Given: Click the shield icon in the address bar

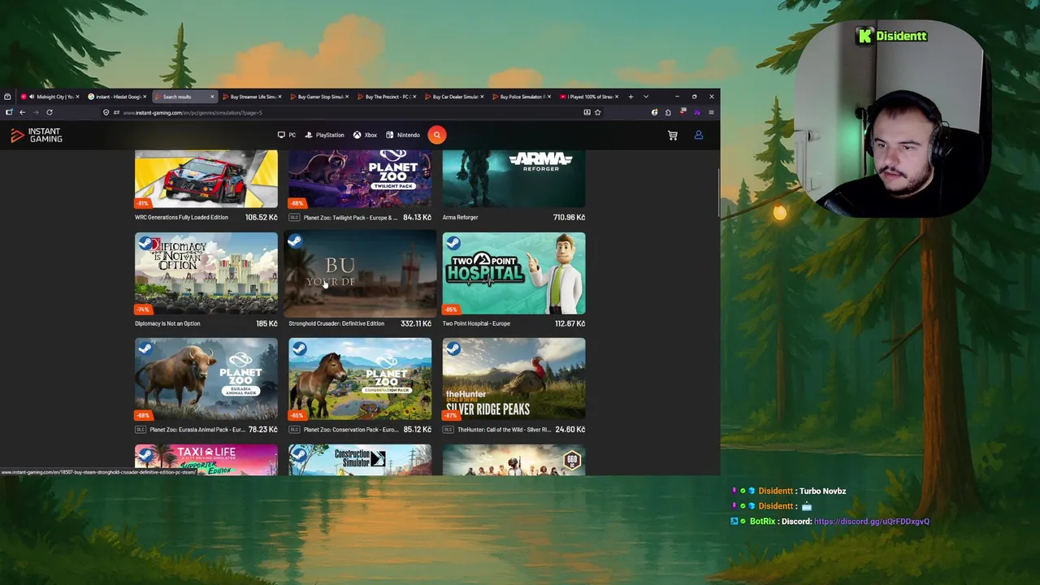Looking at the screenshot, I should (106, 112).
